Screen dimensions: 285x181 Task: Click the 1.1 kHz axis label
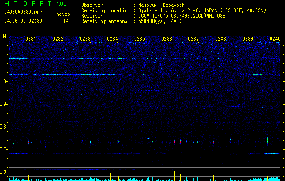(4, 59)
